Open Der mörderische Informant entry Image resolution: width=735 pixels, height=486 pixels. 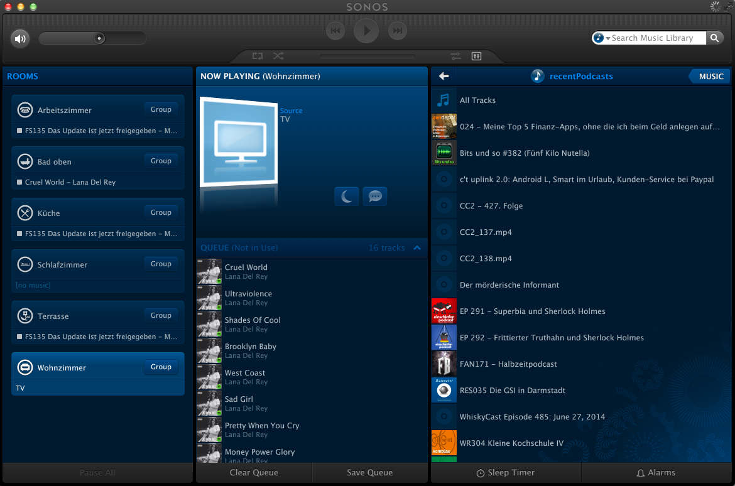(581, 284)
